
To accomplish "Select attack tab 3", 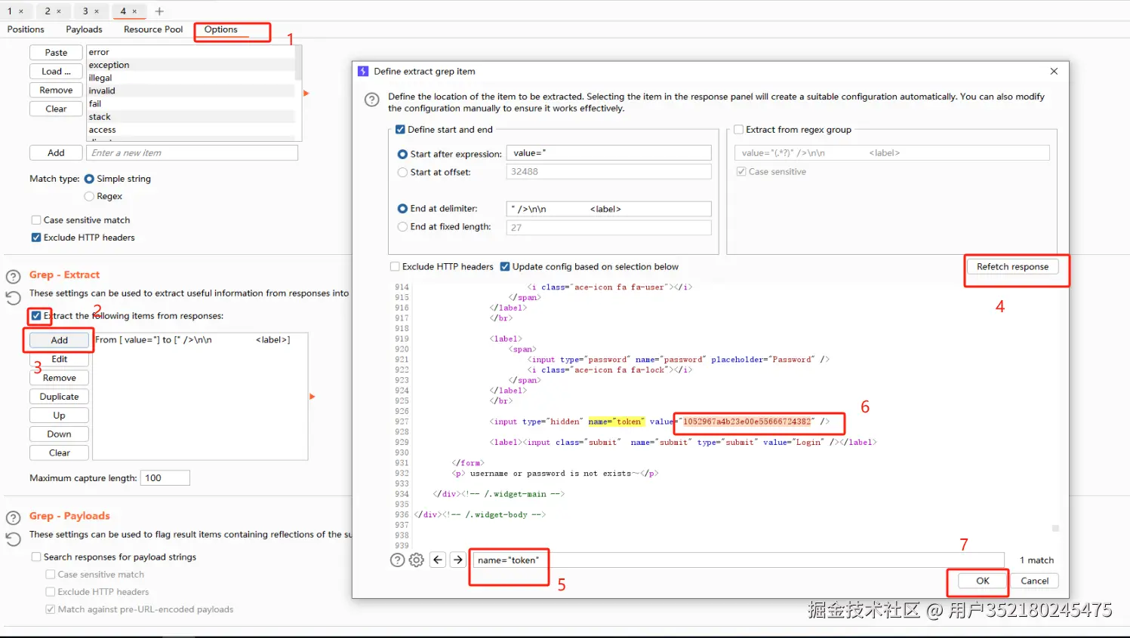I will 91,11.
